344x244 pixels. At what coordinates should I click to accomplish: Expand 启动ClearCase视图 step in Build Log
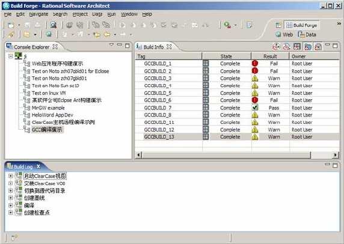[10, 176]
